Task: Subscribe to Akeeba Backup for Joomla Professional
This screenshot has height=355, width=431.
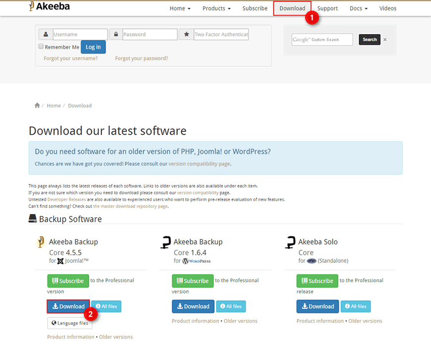Action: click(x=68, y=281)
